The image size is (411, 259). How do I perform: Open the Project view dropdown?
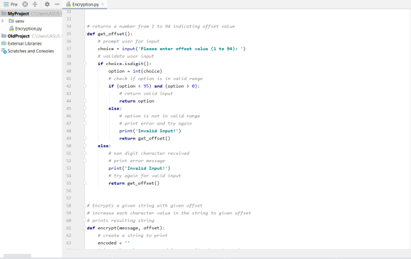tap(11, 4)
